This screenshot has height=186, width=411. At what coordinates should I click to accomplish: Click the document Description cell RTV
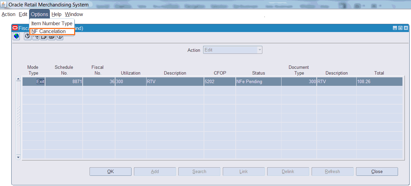337,82
